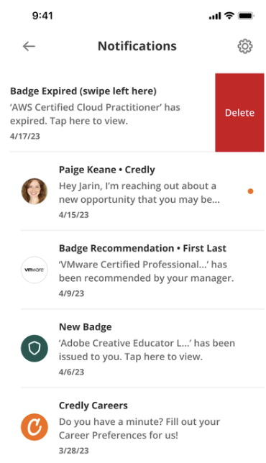
Task: Open Paige Keane • Credly message
Action: coord(107,170)
